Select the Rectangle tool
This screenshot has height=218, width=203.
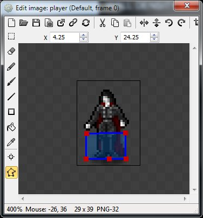coord(11,112)
